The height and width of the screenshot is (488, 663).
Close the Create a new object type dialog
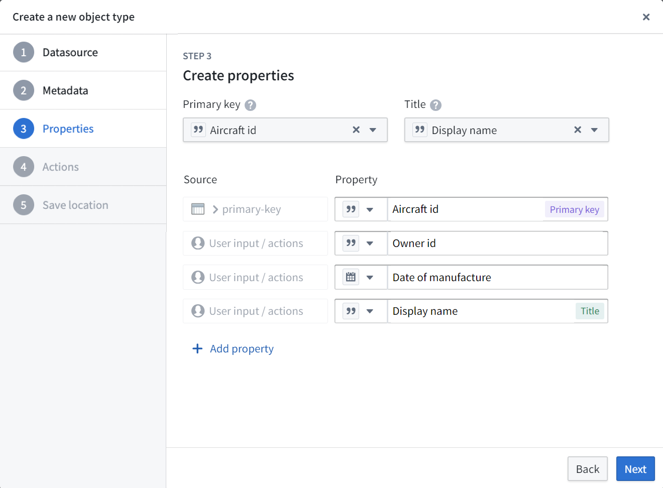point(646,17)
